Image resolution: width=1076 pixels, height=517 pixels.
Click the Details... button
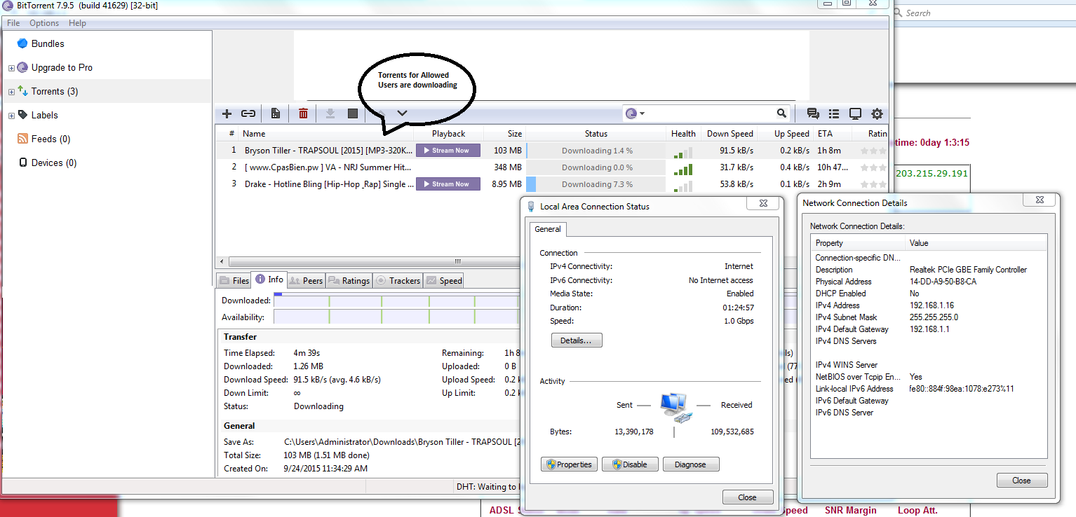(577, 340)
